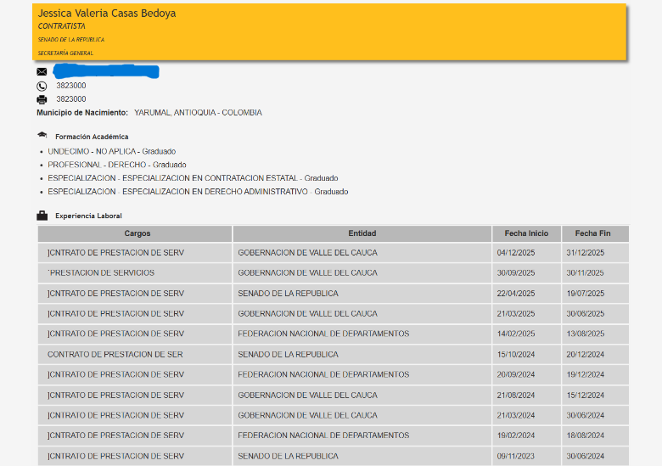662x466 pixels.
Task: Sort by the Cargos column header
Action: 137,233
